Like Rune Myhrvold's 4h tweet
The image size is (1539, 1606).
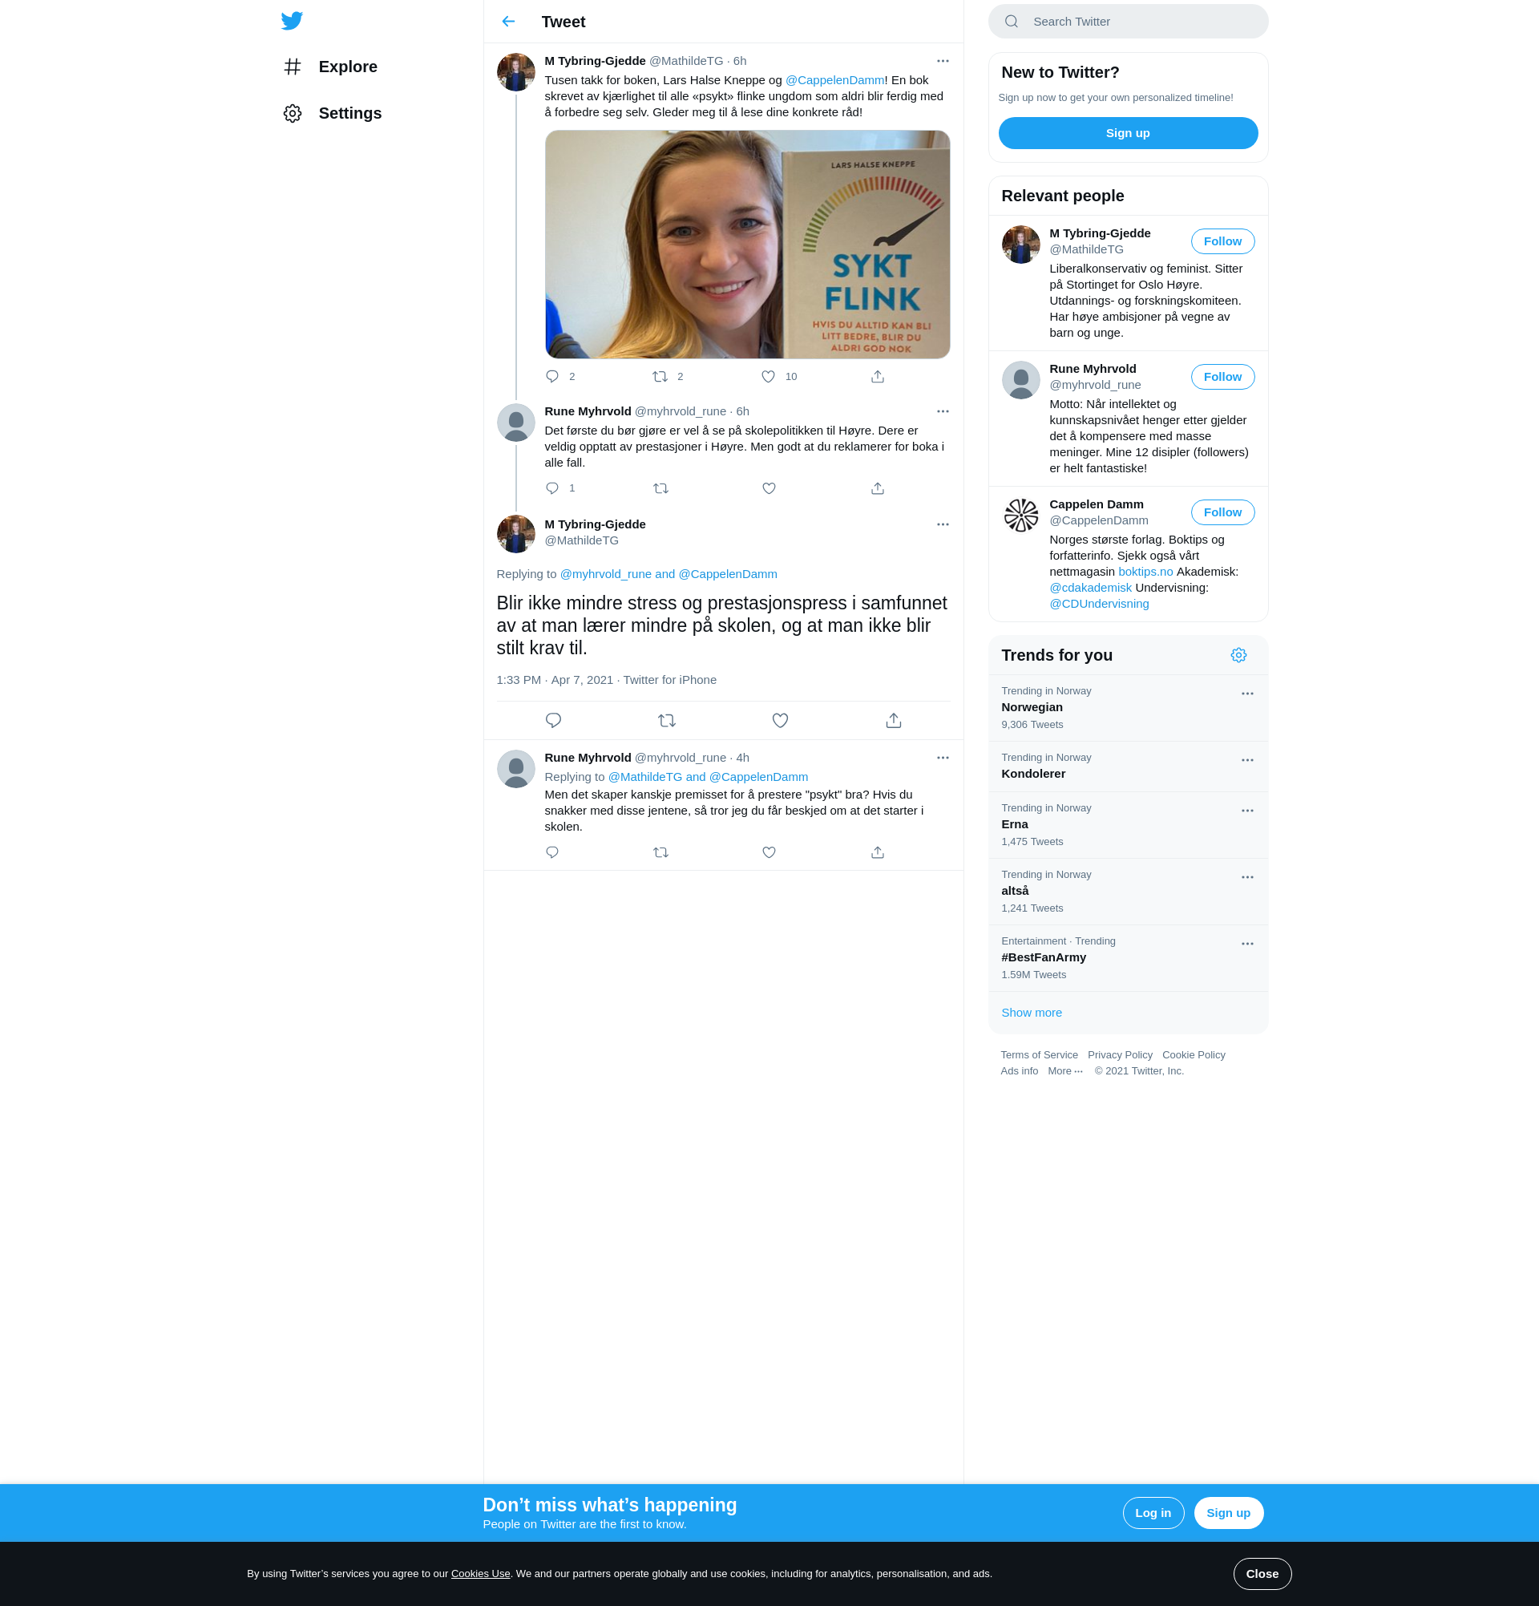pos(769,852)
